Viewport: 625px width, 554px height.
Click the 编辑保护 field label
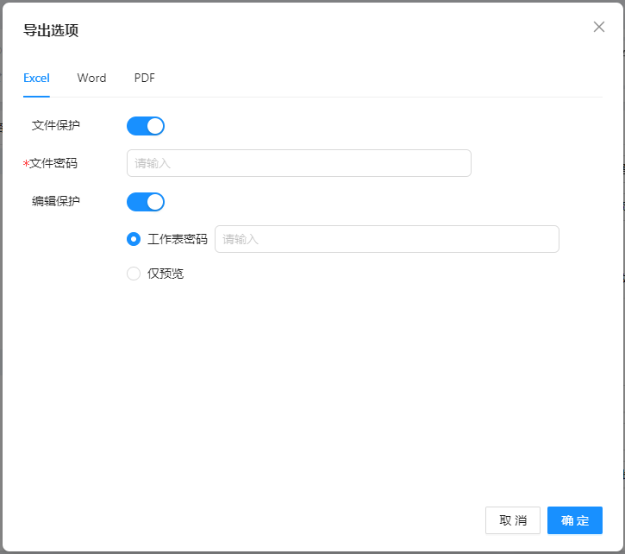pos(56,201)
